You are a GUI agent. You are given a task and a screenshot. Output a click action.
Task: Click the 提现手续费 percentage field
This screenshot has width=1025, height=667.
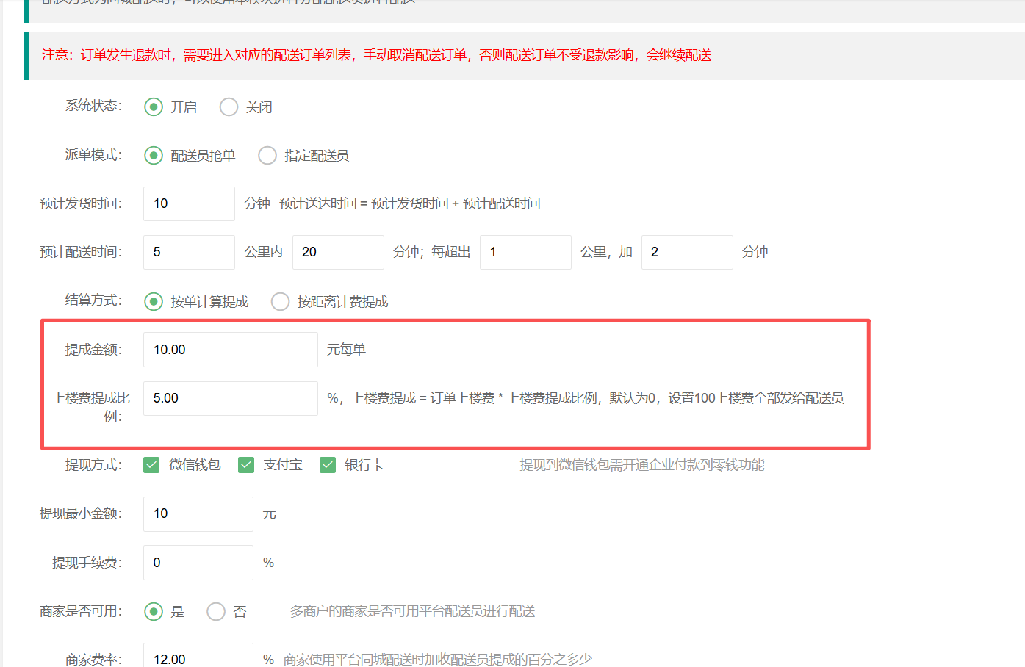coord(198,563)
